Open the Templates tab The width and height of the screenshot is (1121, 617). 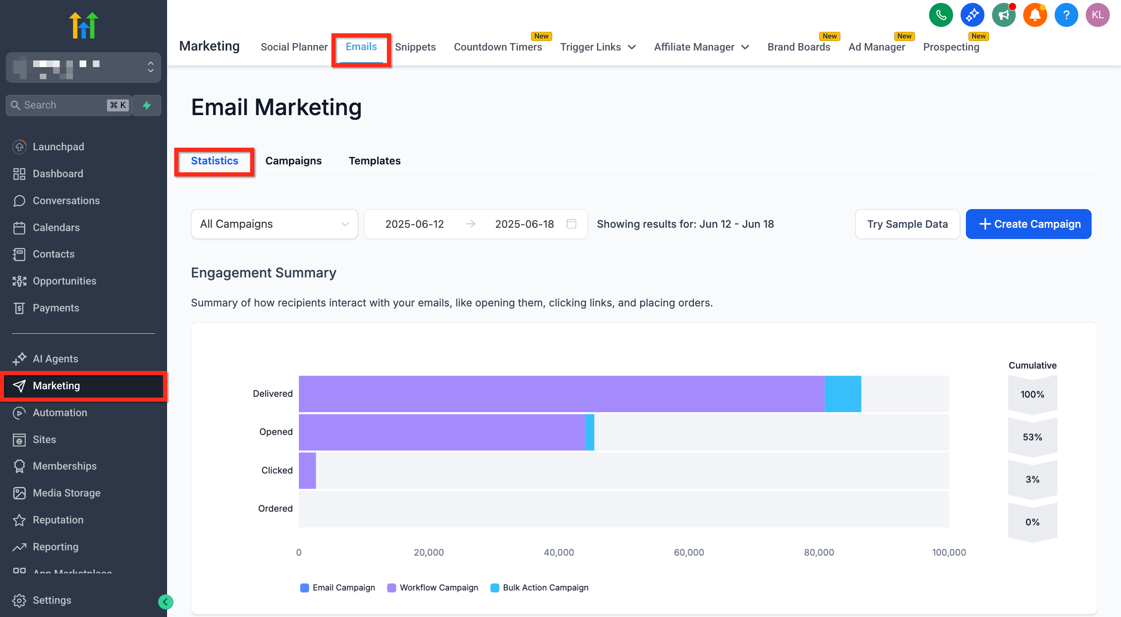(x=374, y=161)
